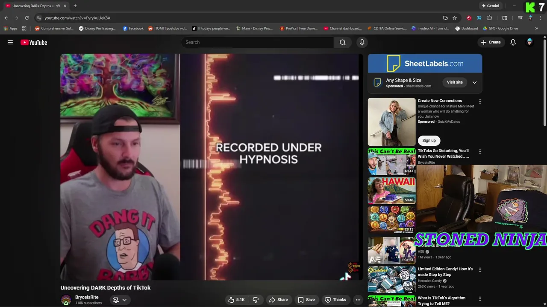Screen dimensions: 547x307
Task: Click the main video player
Action: click(212, 167)
